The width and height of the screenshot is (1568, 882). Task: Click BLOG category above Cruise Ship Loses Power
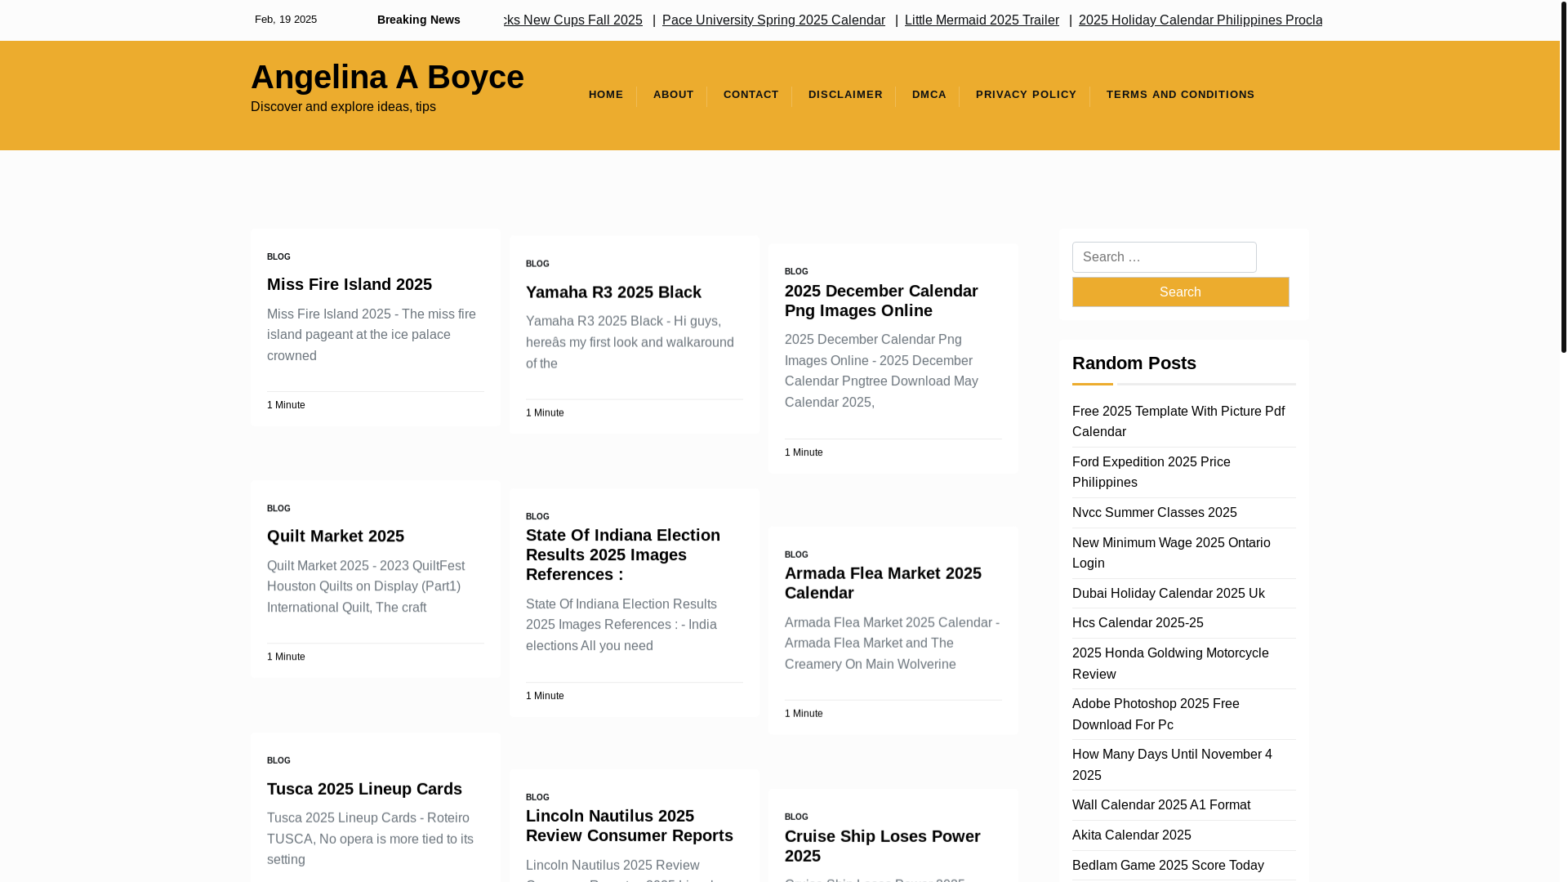tap(796, 817)
